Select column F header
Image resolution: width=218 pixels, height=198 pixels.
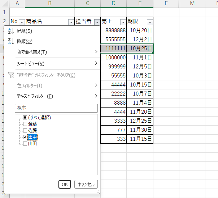click(x=166, y=3)
